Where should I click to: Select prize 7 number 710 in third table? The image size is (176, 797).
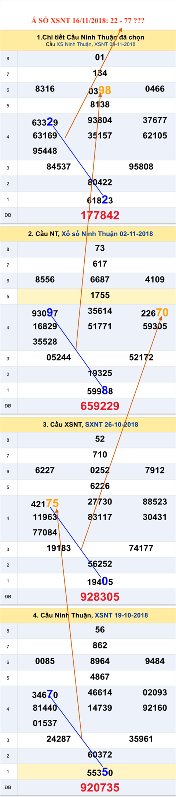click(x=100, y=455)
